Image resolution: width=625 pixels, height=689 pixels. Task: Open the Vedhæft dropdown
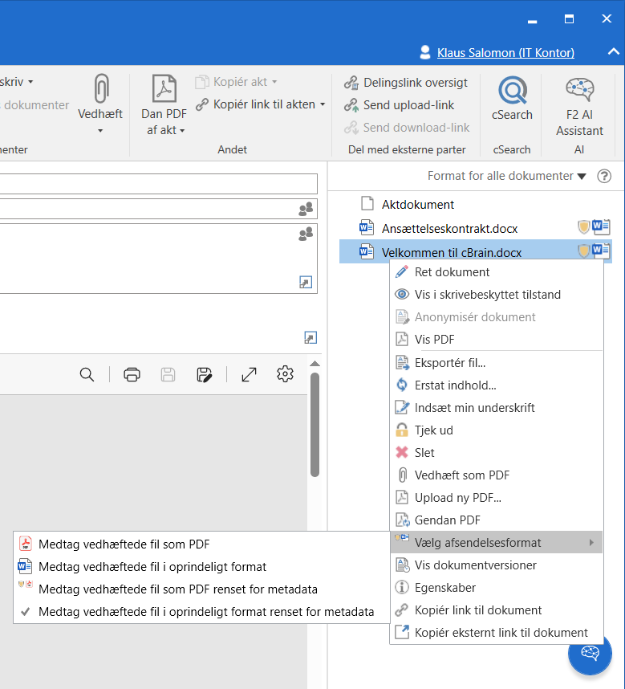[x=100, y=130]
